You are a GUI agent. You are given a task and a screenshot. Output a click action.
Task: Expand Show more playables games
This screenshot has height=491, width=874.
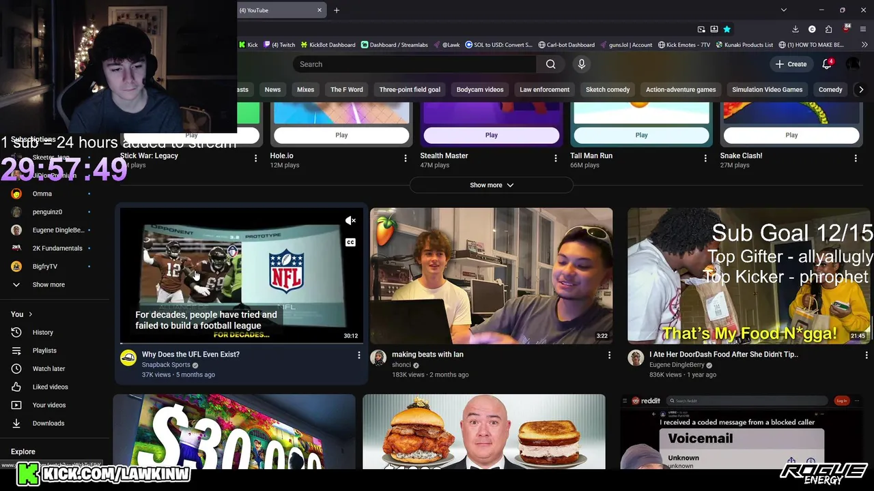(492, 185)
